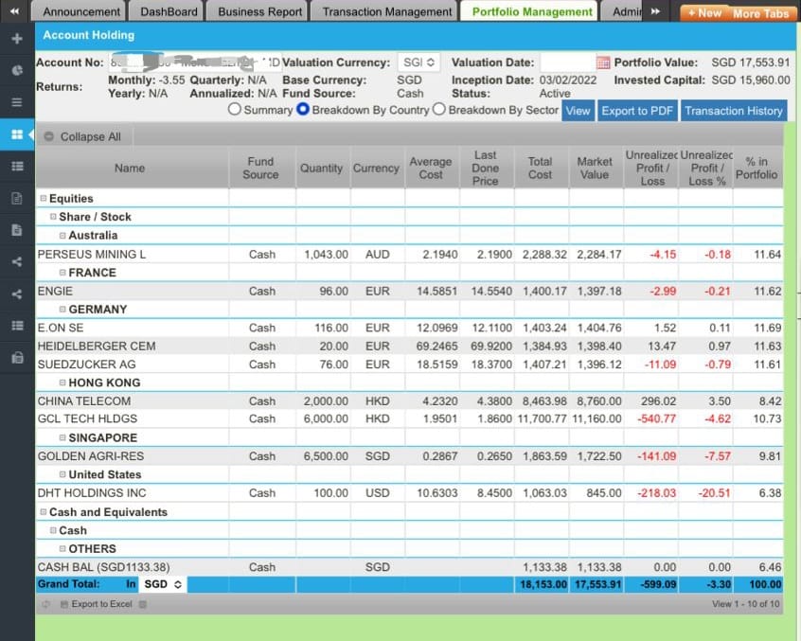Click the blue View button
The height and width of the screenshot is (641, 801).
[578, 111]
